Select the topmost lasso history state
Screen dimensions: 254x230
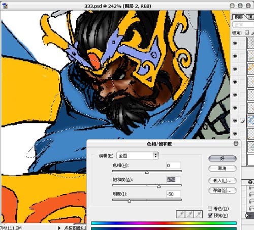click(x=251, y=187)
